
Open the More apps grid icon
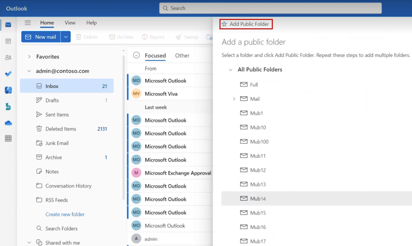coord(8,138)
